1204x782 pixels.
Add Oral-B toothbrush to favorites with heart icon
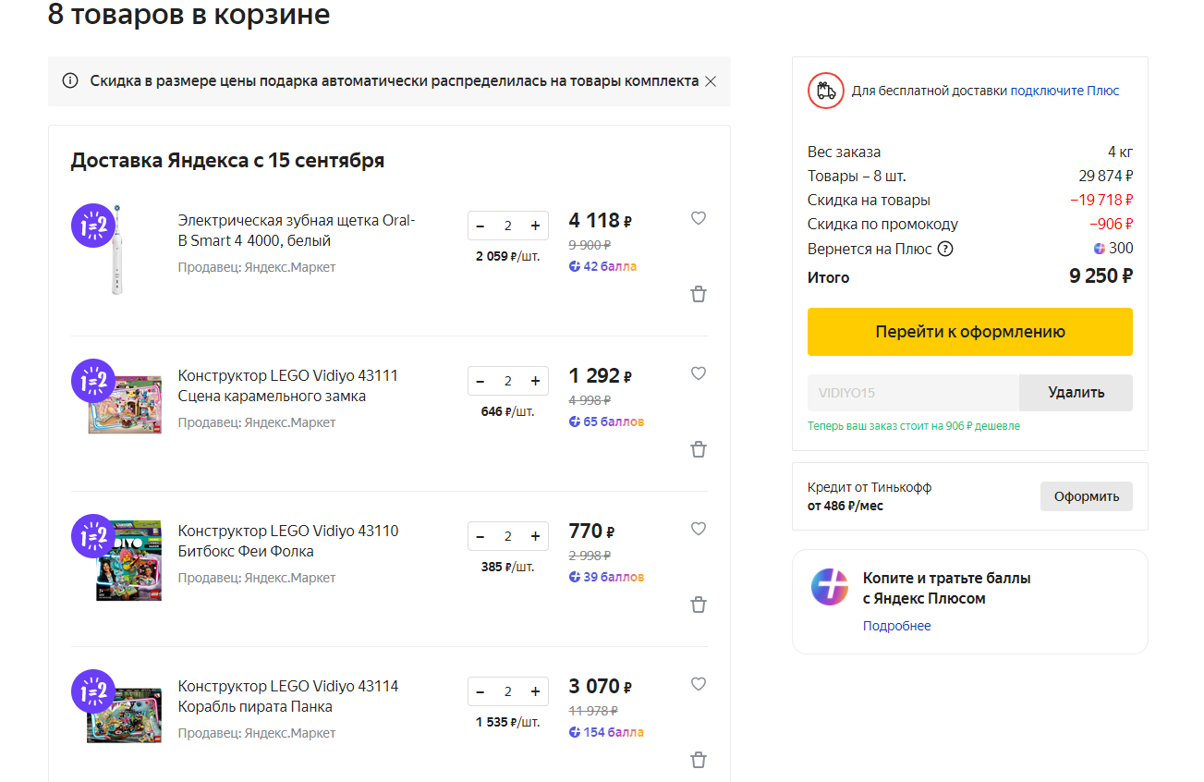tap(699, 218)
